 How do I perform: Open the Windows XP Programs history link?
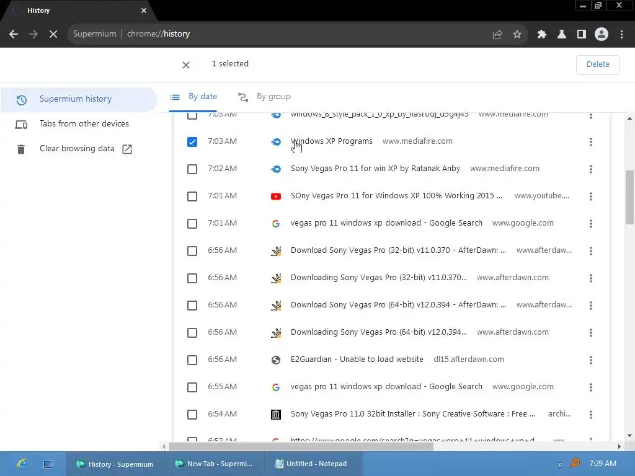pos(331,141)
